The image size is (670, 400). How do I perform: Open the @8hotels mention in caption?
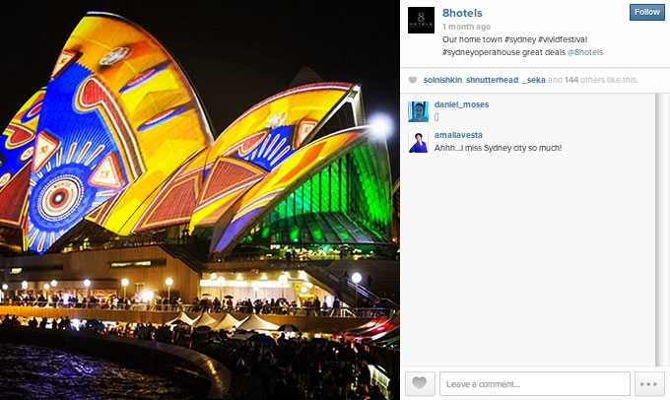tap(585, 52)
